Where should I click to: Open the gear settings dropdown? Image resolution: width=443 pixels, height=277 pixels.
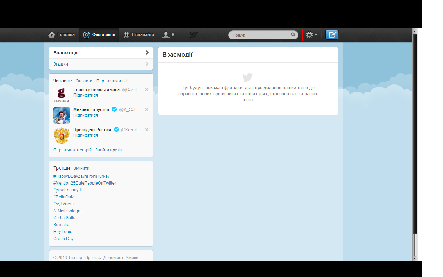[311, 35]
